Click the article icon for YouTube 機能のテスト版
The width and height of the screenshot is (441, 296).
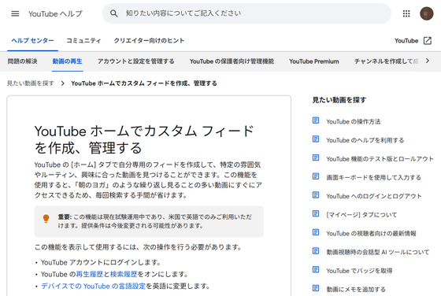[316, 157]
